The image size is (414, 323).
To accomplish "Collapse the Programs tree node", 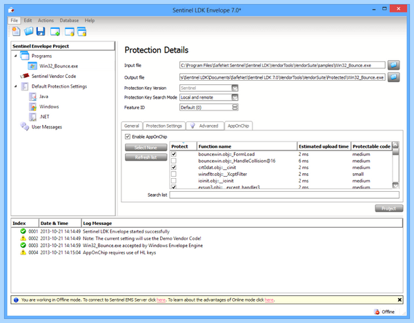I will tap(15, 56).
